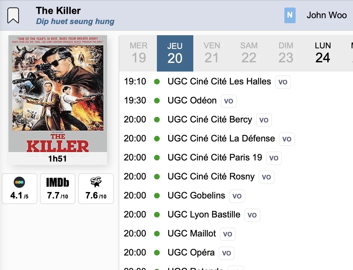
Task: Open the SensCritique 7.6 rating box
Action: (96, 189)
